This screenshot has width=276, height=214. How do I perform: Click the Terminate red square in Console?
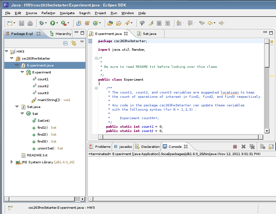click(235, 147)
